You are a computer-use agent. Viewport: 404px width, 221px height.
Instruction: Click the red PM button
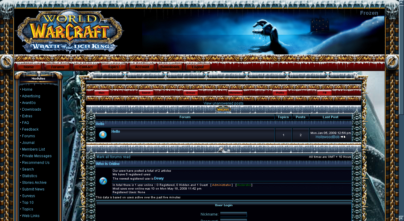click(x=324, y=93)
